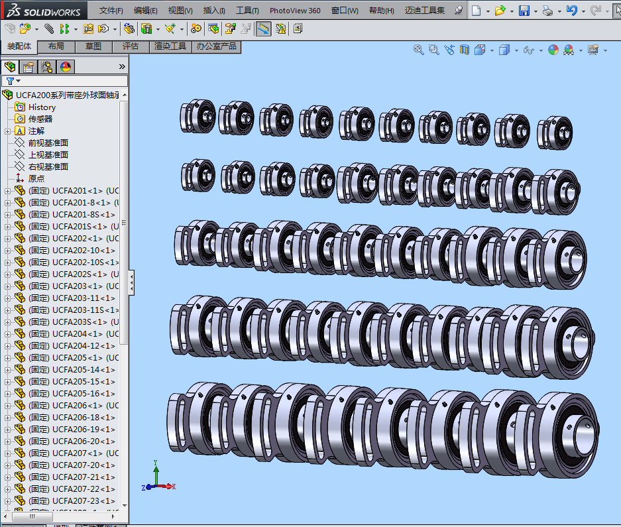Click the Clearance Verification warning icon
The height and width of the screenshot is (527, 621).
tap(280, 29)
